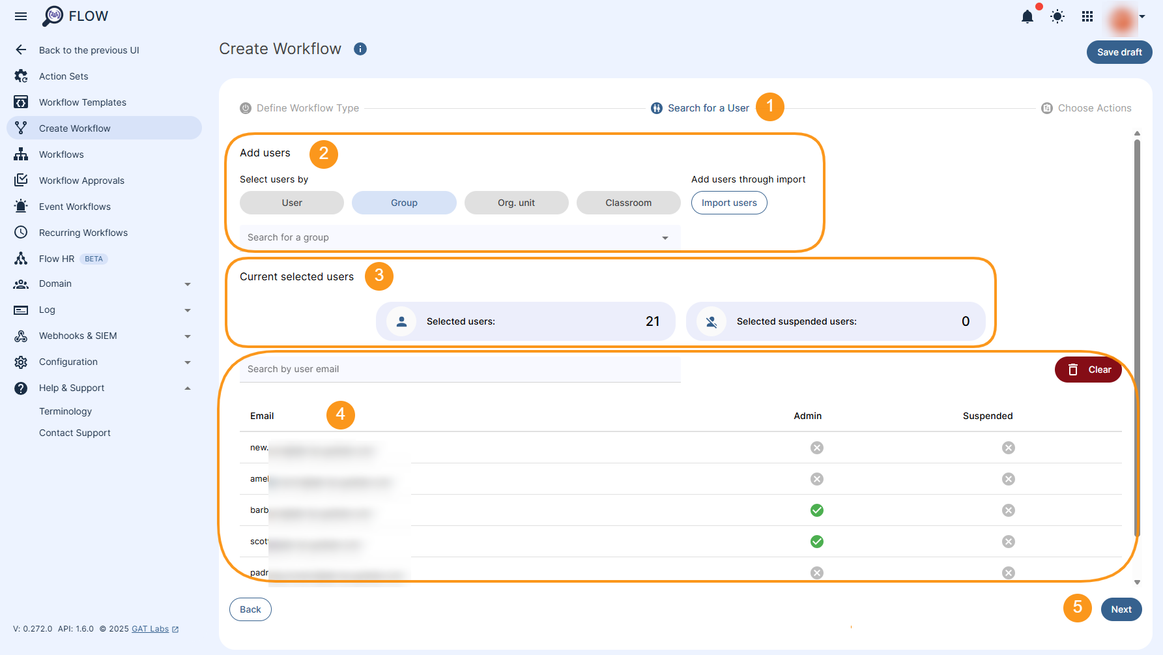Toggle the light/dark theme sun icon
This screenshot has height=655, width=1163.
coord(1057,17)
